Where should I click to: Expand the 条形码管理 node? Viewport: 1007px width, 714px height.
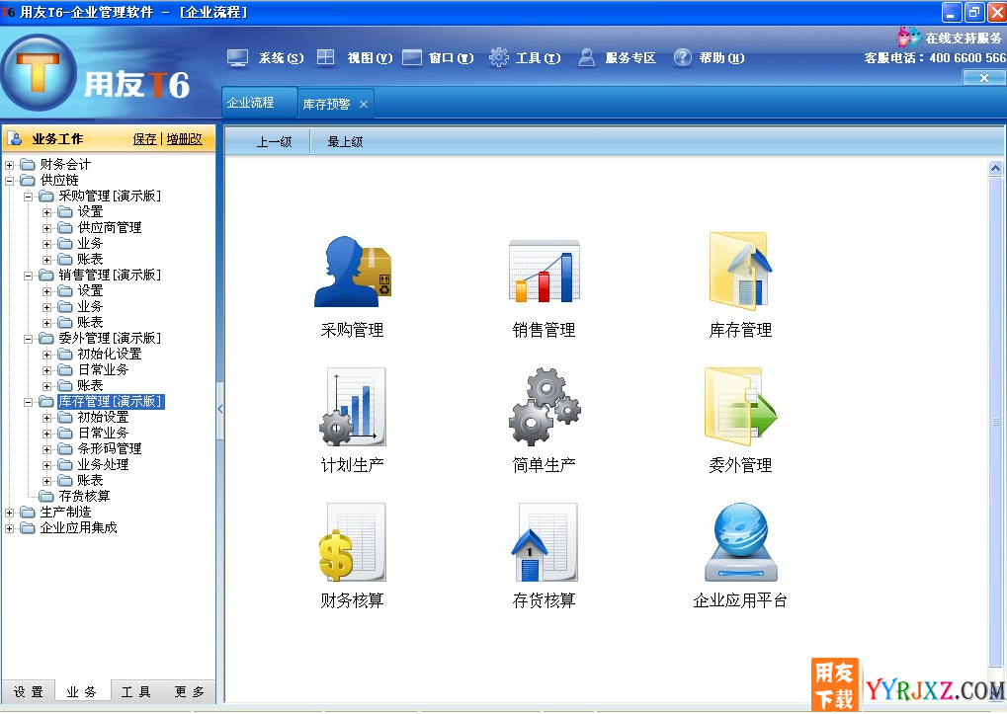(46, 449)
